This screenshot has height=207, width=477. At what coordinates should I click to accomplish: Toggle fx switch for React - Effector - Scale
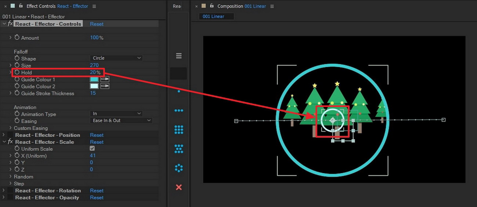(10, 142)
